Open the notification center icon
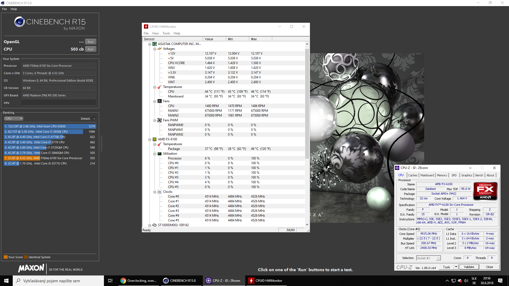This screenshot has height=286, width=509. click(500, 281)
